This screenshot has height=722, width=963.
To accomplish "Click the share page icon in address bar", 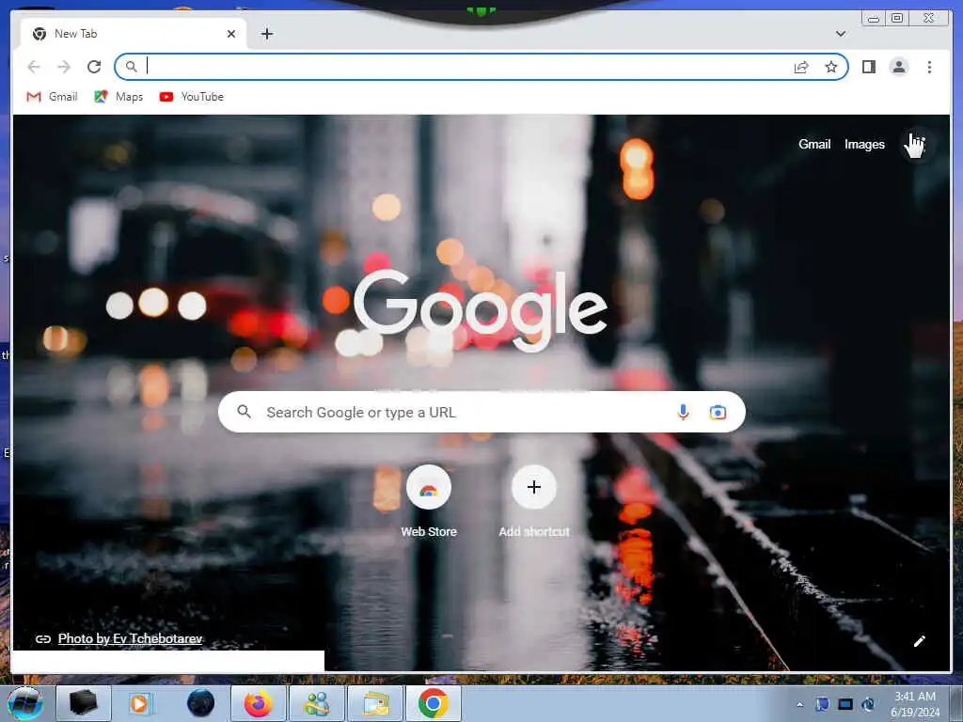I will coord(801,67).
